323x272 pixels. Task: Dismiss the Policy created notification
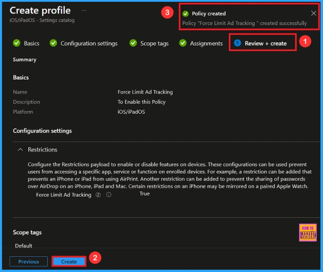coord(313,13)
